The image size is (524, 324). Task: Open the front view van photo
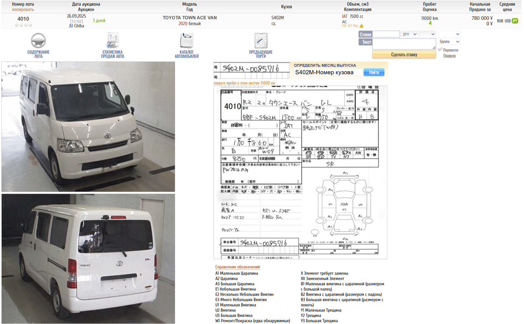(x=88, y=126)
